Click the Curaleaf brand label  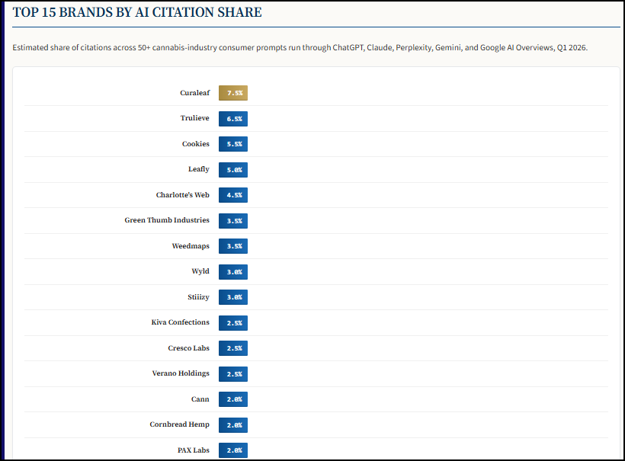(x=194, y=93)
